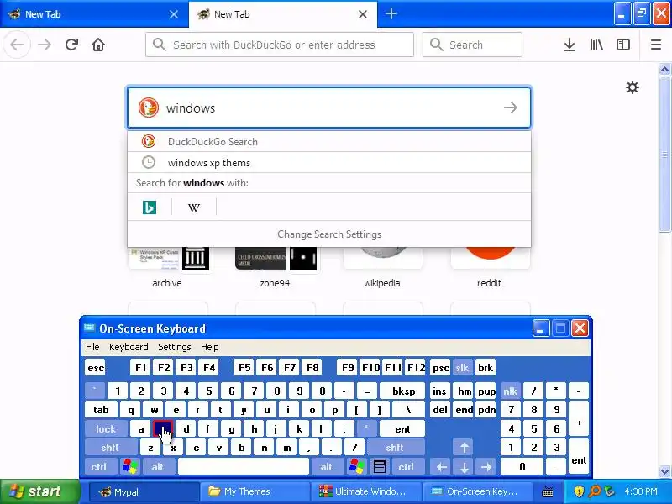Screen dimensions: 672x504
Task: Click the psc print screen key
Action: (x=440, y=368)
